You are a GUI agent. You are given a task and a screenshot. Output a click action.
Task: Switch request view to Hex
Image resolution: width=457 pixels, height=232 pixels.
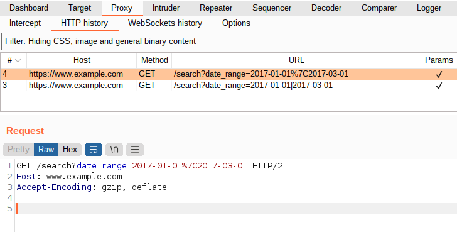pyautogui.click(x=70, y=150)
